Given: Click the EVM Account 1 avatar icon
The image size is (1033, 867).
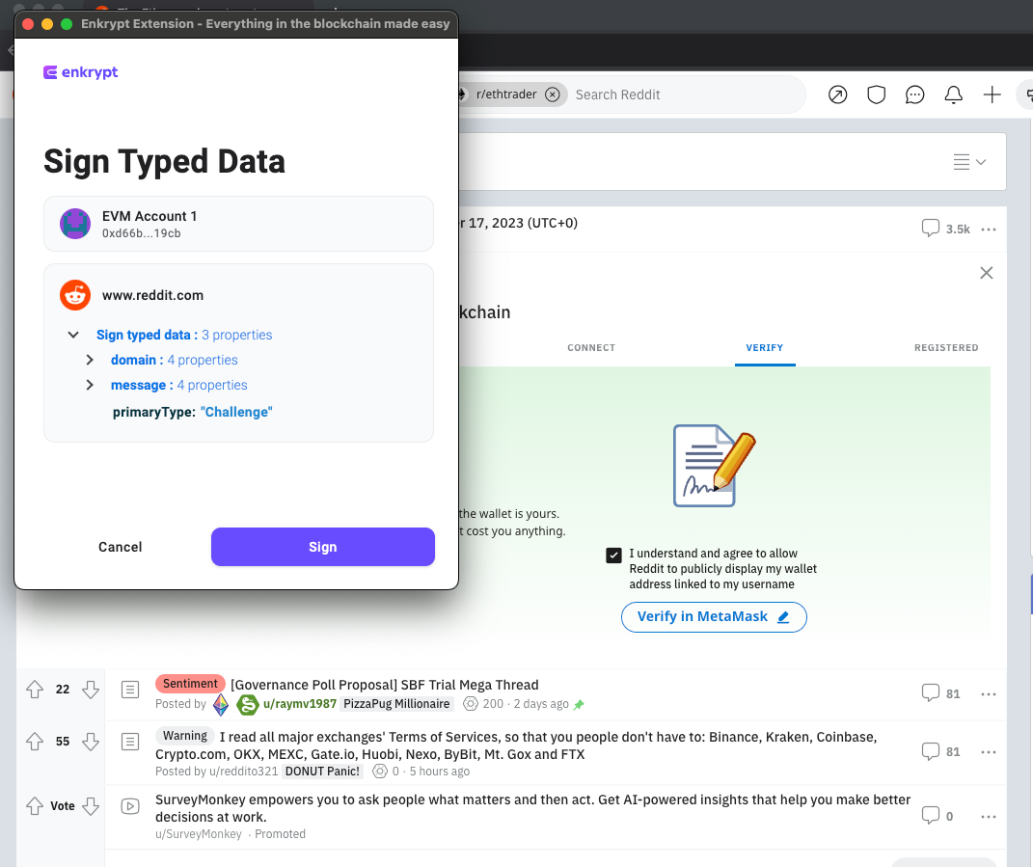Looking at the screenshot, I should [75, 224].
